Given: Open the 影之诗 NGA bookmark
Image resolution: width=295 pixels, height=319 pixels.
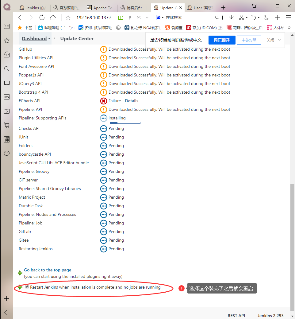Looking at the screenshot, I should click(x=143, y=28).
